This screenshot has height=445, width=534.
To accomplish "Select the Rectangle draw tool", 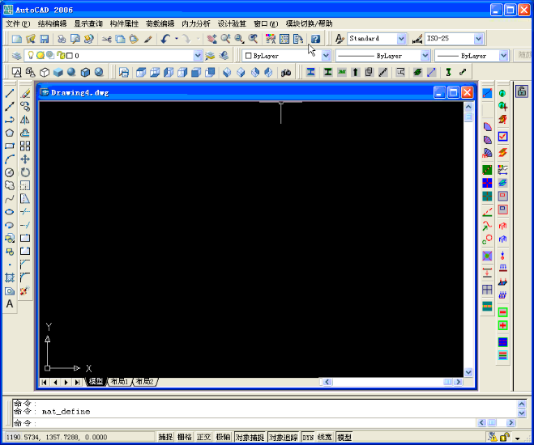I will [x=10, y=146].
